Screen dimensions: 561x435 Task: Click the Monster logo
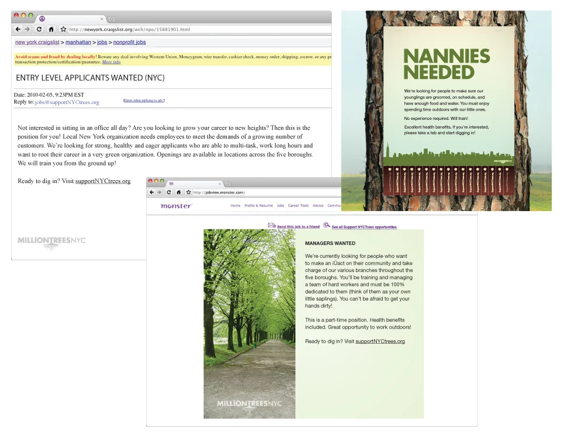click(176, 206)
